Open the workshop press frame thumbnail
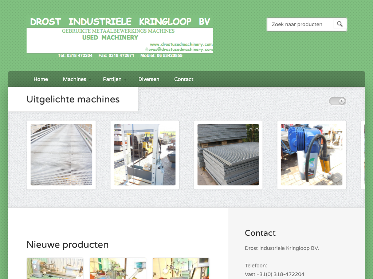Viewport: 373px width, 279px height. [145, 155]
